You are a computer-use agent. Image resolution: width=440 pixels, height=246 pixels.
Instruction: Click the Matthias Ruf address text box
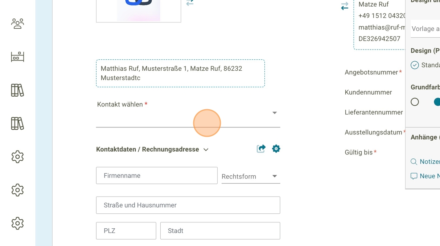point(180,73)
